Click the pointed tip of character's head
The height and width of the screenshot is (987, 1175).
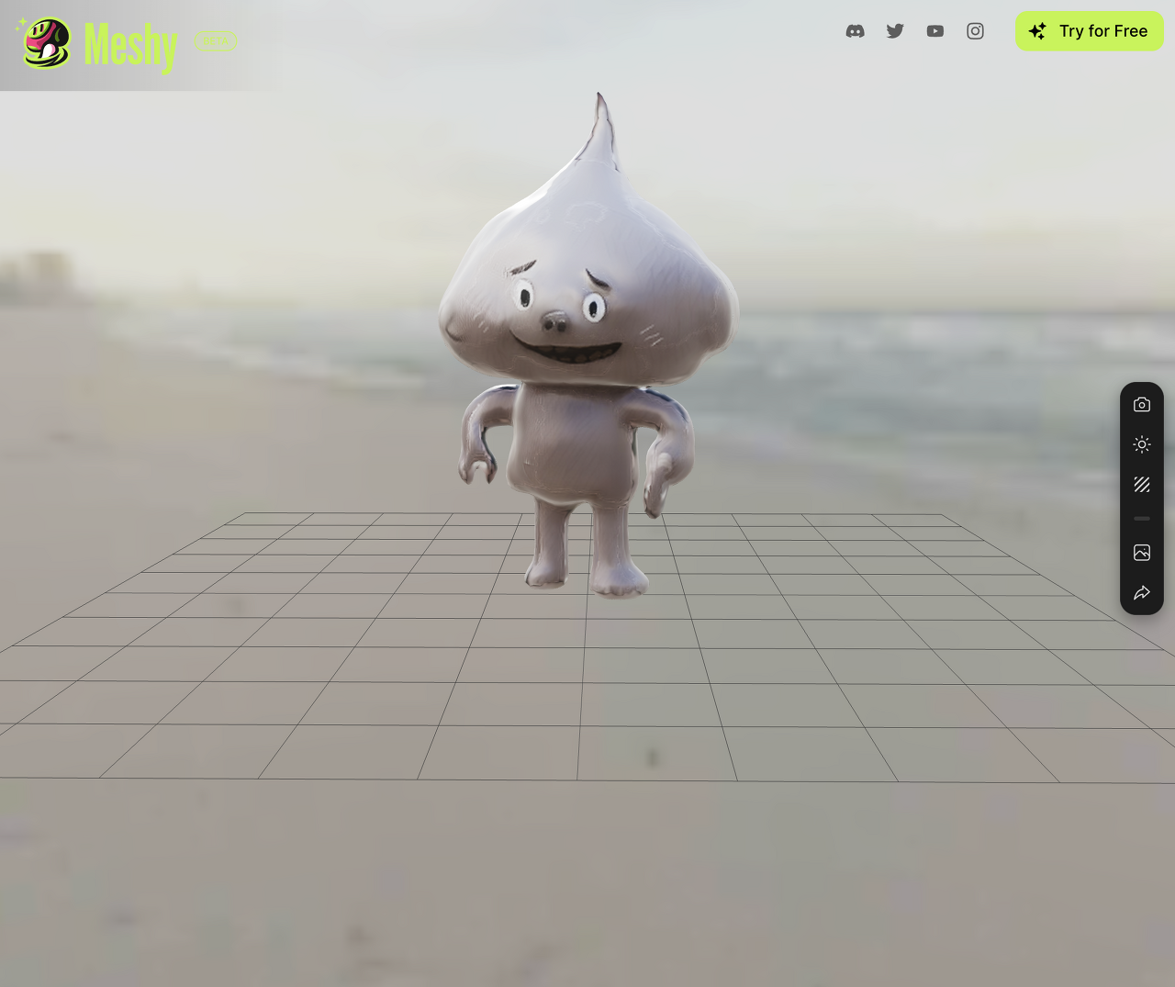click(600, 103)
